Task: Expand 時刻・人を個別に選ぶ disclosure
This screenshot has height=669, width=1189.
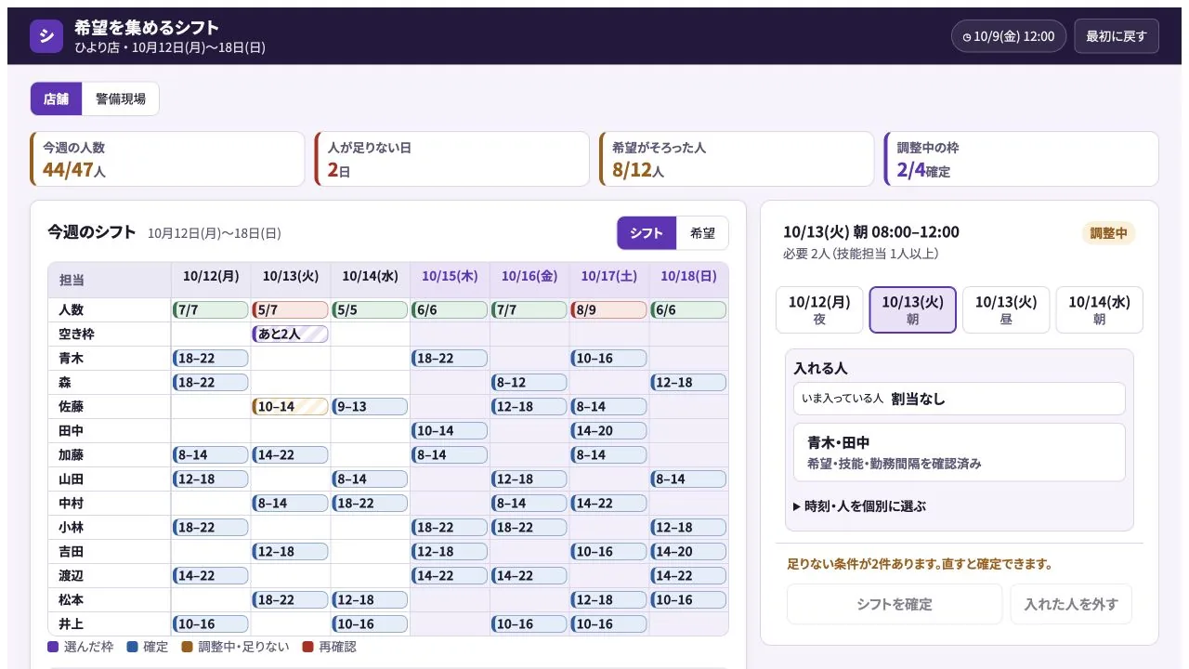Action: tap(859, 506)
